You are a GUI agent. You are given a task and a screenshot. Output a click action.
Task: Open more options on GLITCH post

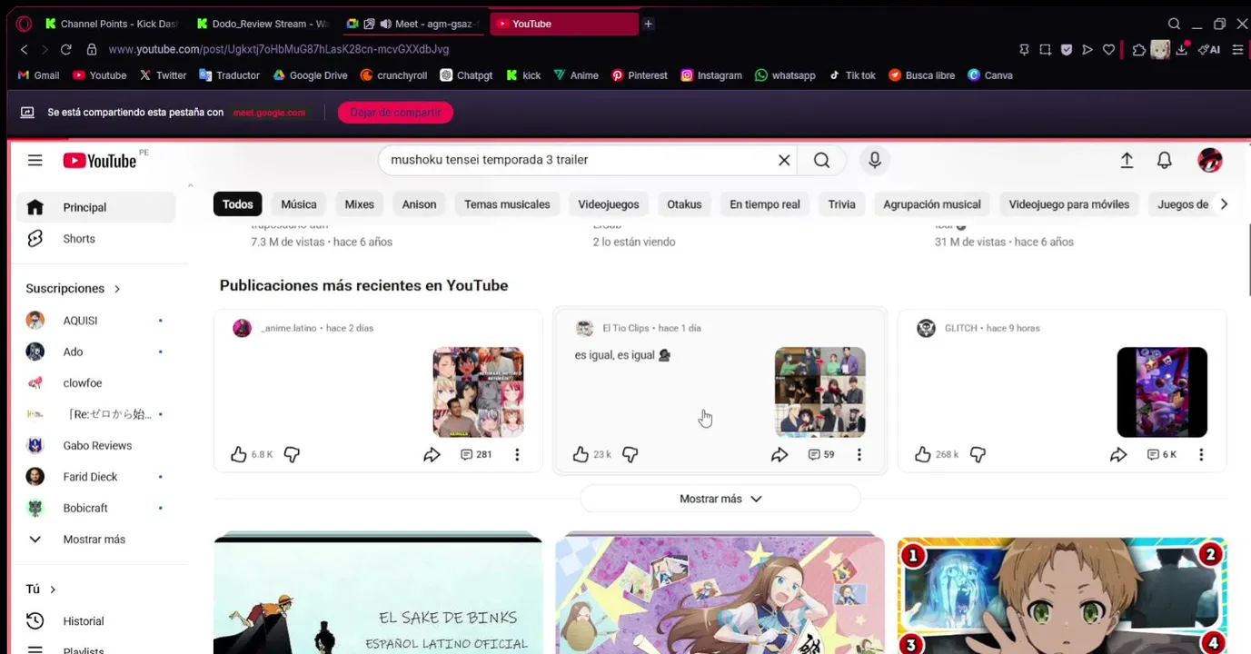click(1201, 454)
